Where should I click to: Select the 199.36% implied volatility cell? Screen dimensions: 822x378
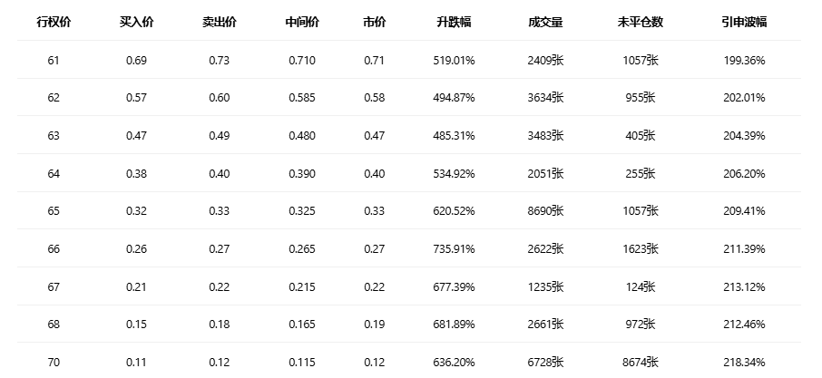pyautogui.click(x=745, y=60)
